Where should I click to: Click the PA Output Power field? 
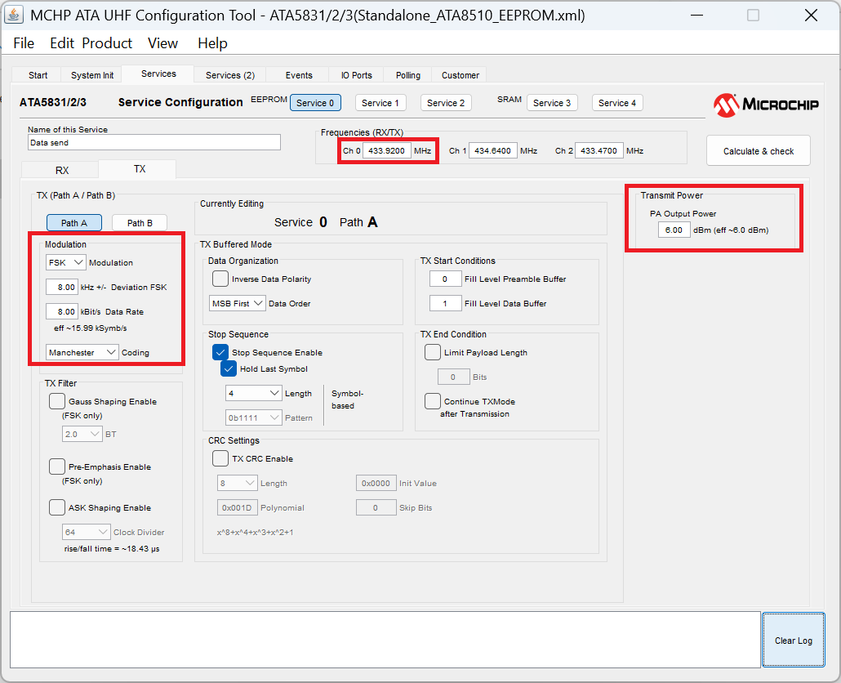click(x=674, y=230)
